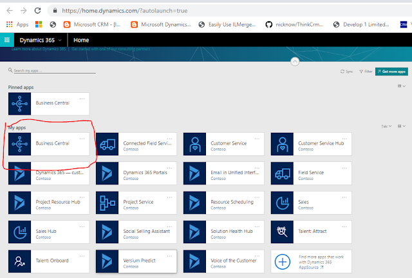Launch Business Central icon under My apps
Image resolution: width=412 pixels, height=278 pixels.
19,144
